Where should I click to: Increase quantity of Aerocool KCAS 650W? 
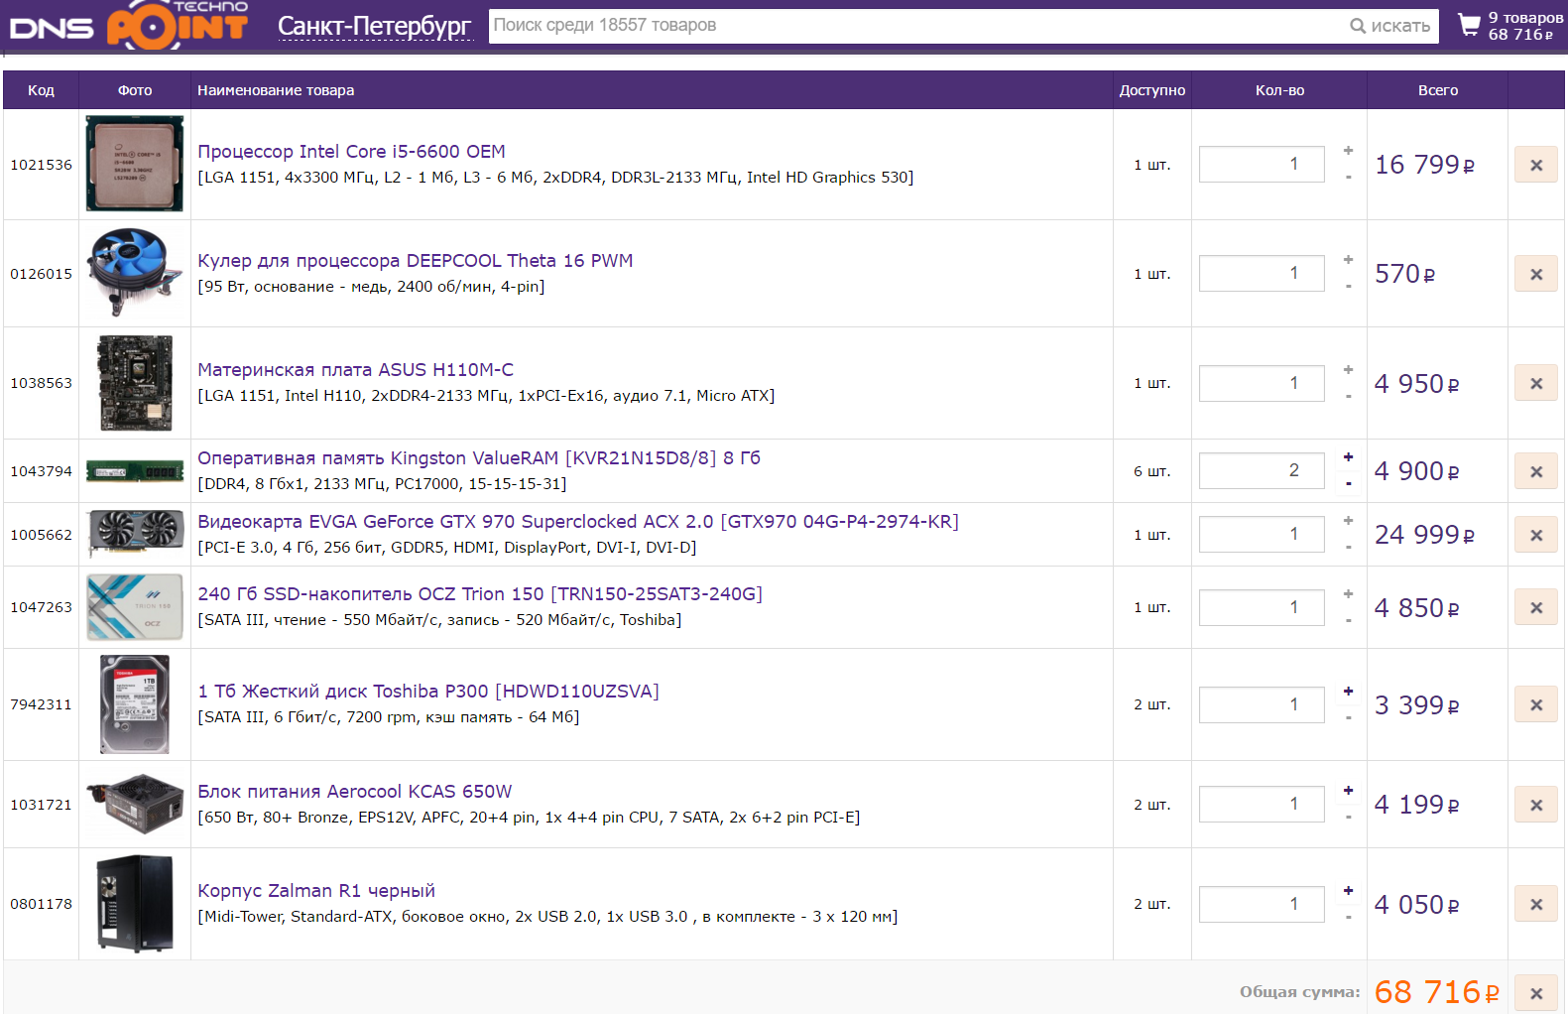(1348, 791)
